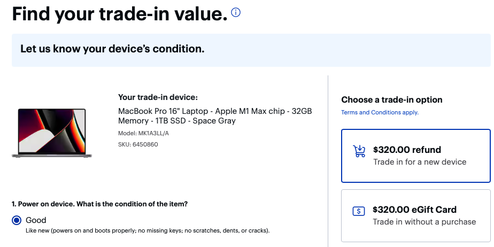Click the Trade in for a new device subtitle
Screen dimensions: 494x247
(x=419, y=162)
